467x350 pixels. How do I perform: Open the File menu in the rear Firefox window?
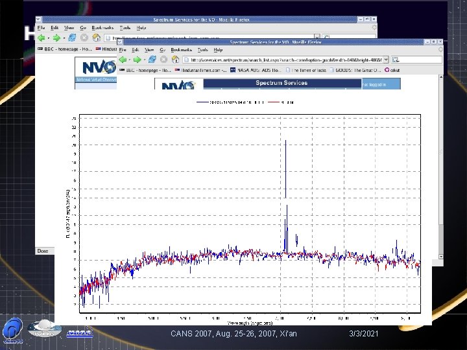(x=40, y=28)
